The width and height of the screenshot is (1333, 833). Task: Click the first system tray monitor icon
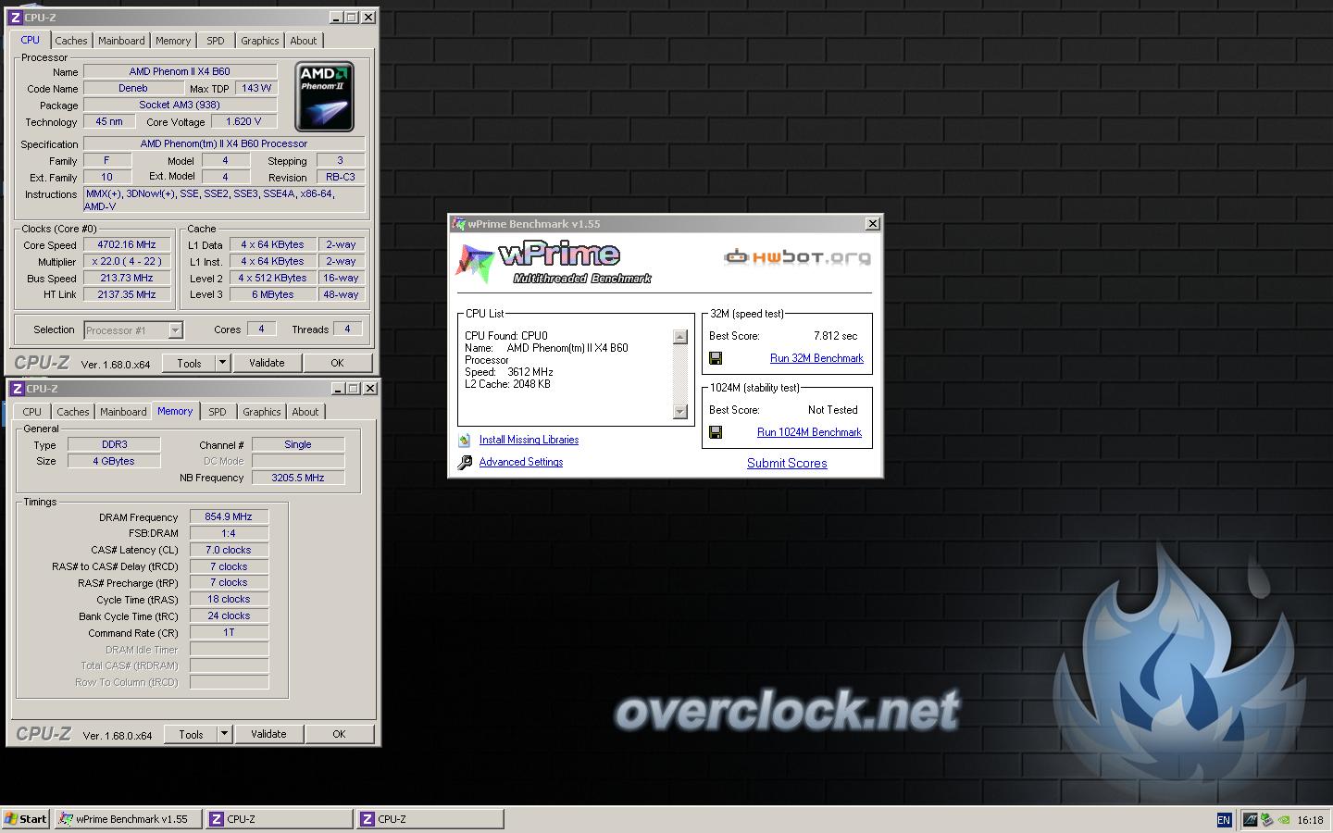(x=1251, y=819)
